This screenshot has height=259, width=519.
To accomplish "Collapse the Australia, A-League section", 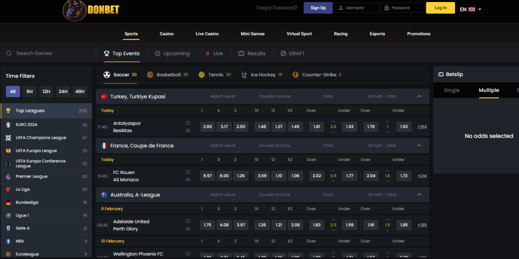I will click(419, 195).
